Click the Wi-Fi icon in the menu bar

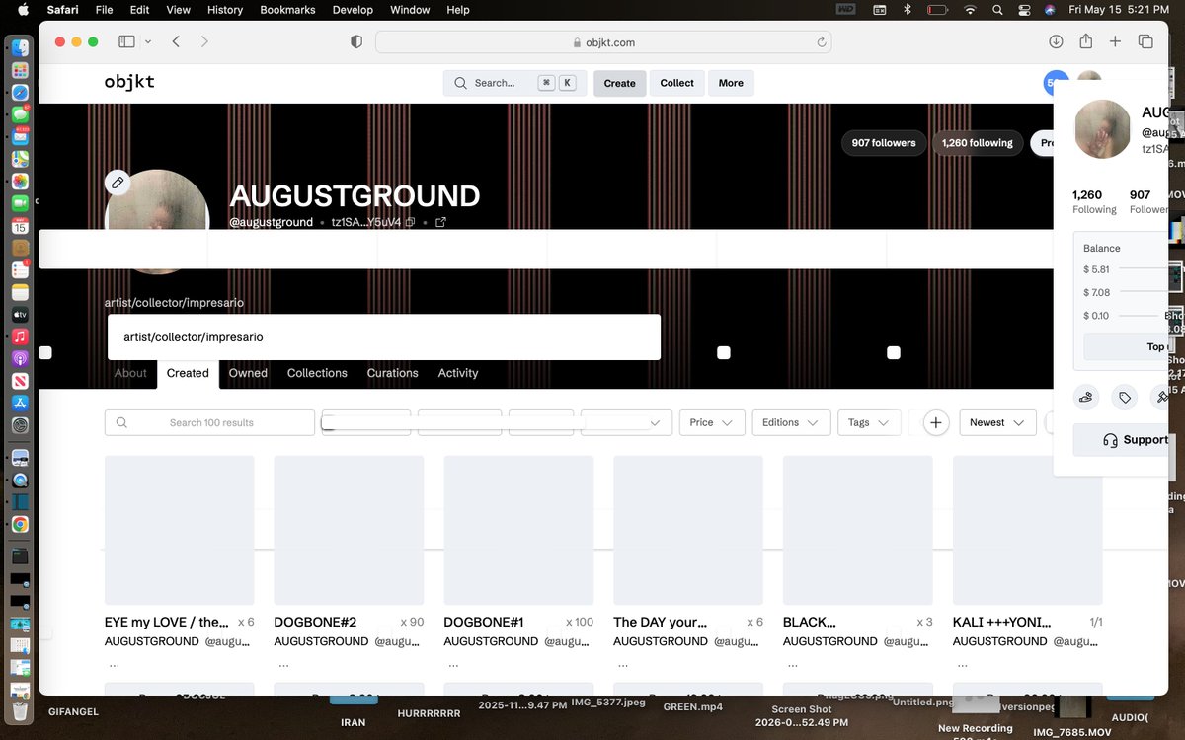(x=971, y=10)
